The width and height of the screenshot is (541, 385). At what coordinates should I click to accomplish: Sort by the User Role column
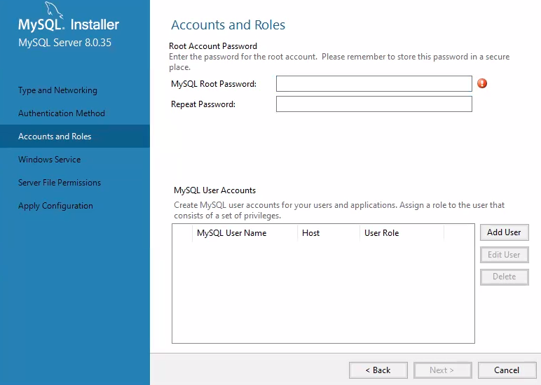point(402,233)
